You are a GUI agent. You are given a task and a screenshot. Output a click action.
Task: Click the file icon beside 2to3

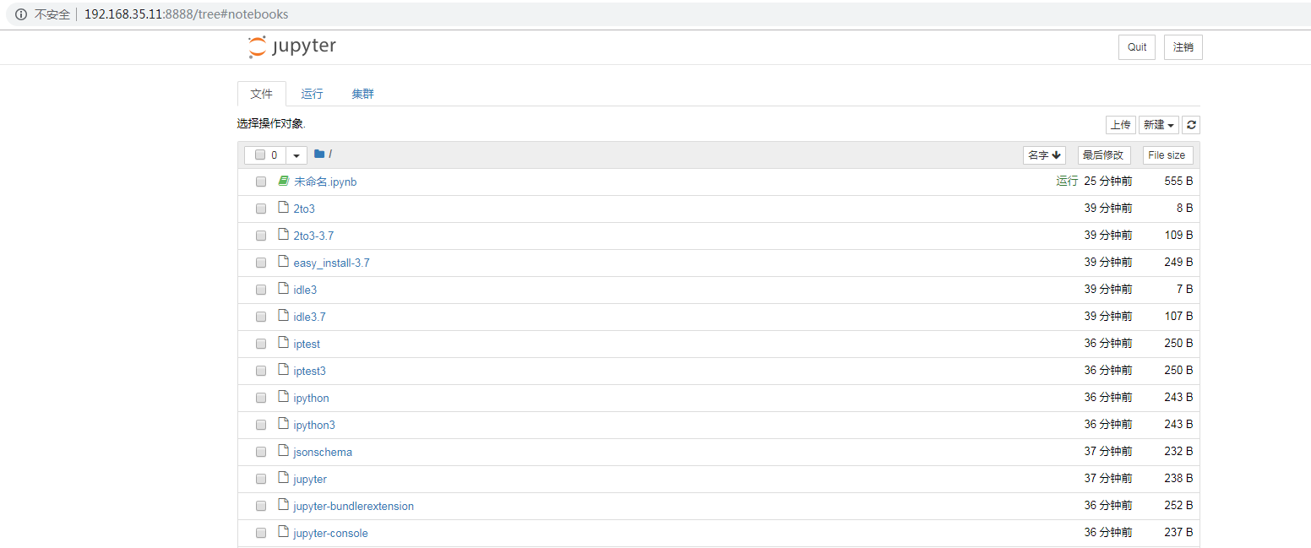(283, 208)
